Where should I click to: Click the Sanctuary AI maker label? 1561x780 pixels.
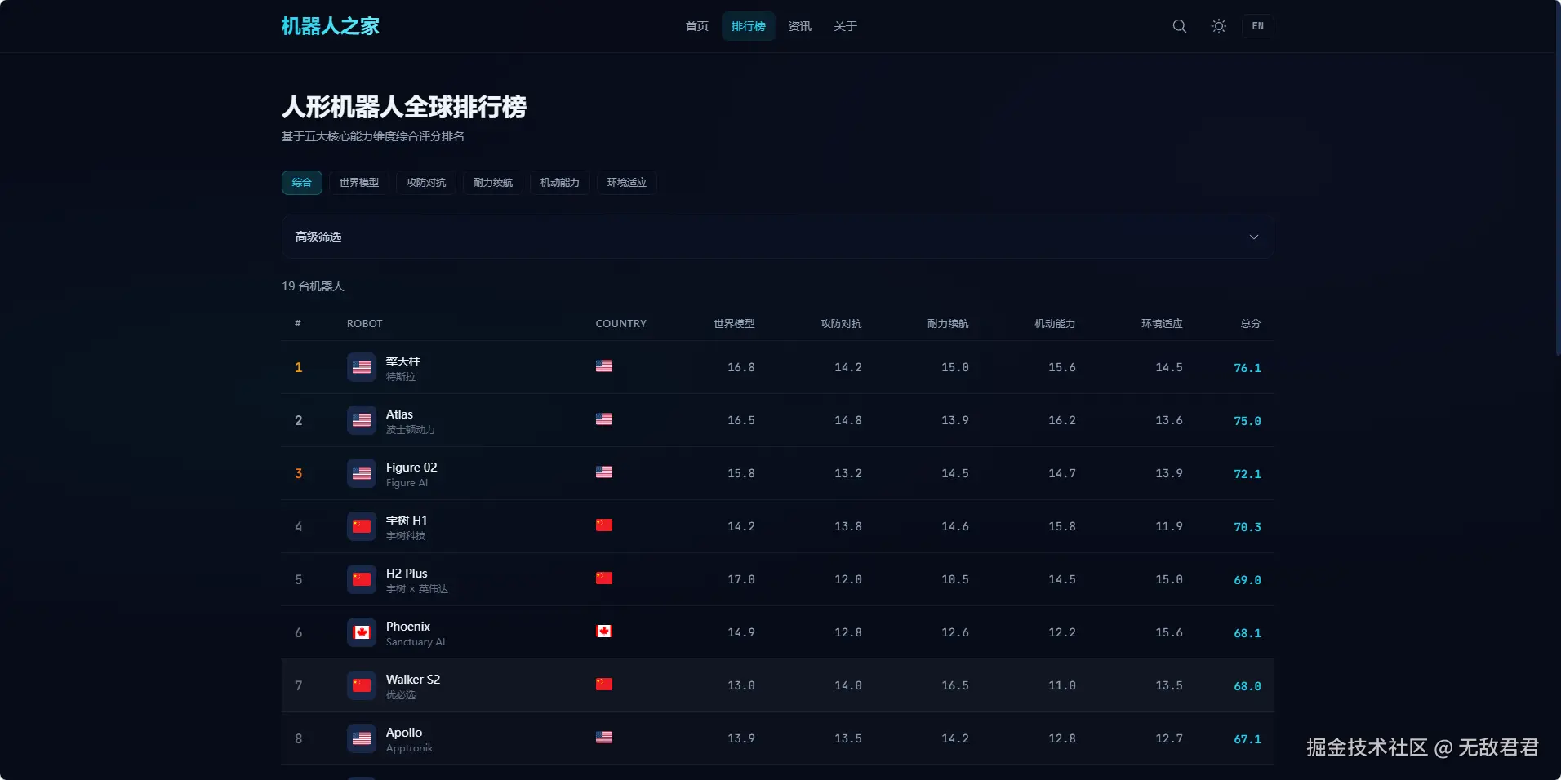pos(416,642)
